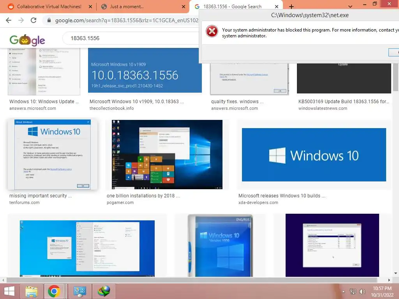
Task: Click the OK button in net.exe dialog
Action: click(394, 52)
